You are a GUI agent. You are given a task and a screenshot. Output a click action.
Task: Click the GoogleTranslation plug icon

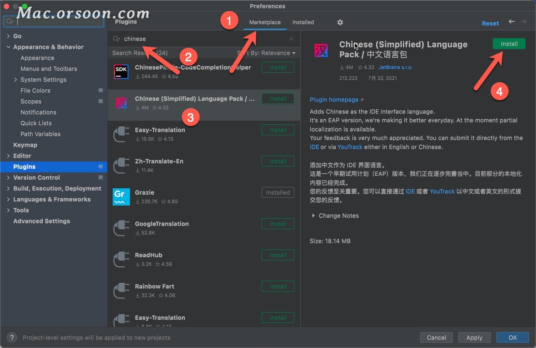121,228
